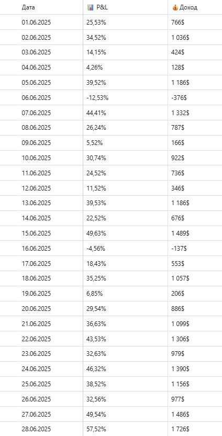This screenshot has width=222, height=436.
Task: Select P&L value 57,52%
Action: (x=96, y=429)
